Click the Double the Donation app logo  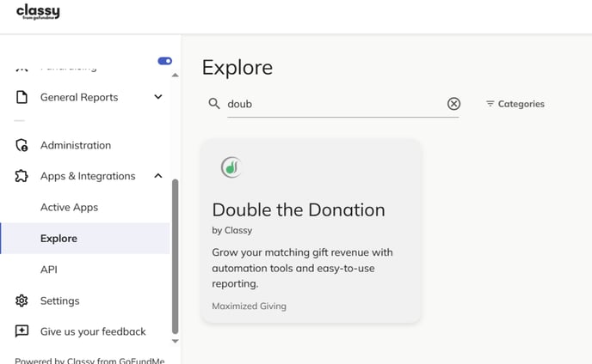231,167
